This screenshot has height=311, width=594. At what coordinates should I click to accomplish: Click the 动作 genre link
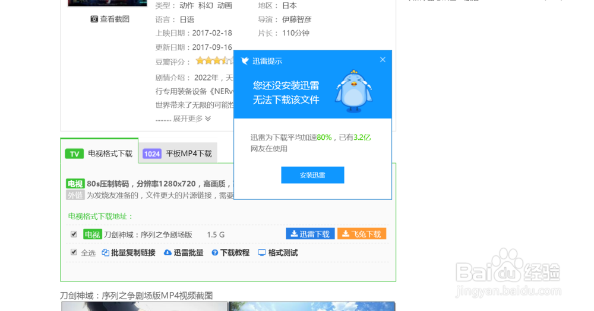pyautogui.click(x=187, y=6)
